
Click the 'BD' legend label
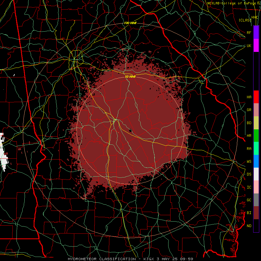(x=249, y=123)
